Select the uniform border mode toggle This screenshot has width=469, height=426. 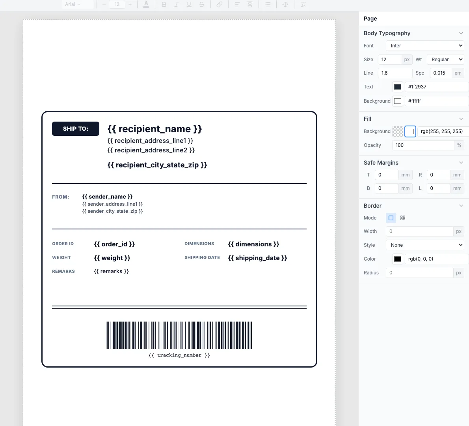(x=391, y=218)
